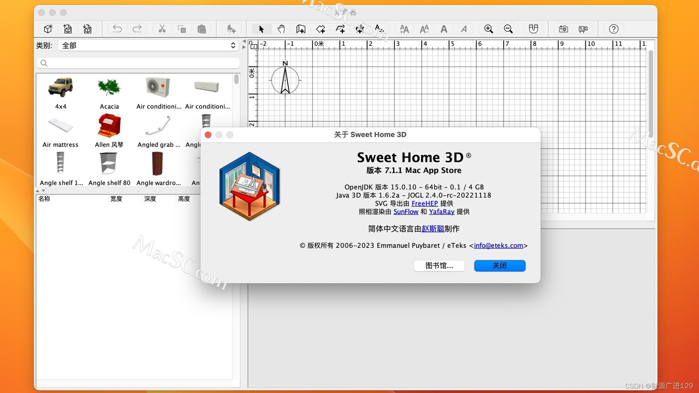Decrease text size with AA- icon
The image size is (699, 393).
[424, 29]
